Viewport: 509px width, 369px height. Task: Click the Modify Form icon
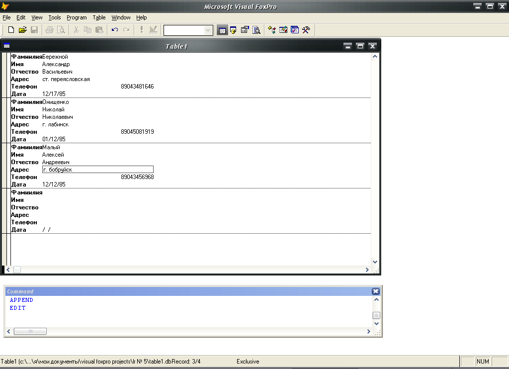click(x=153, y=30)
